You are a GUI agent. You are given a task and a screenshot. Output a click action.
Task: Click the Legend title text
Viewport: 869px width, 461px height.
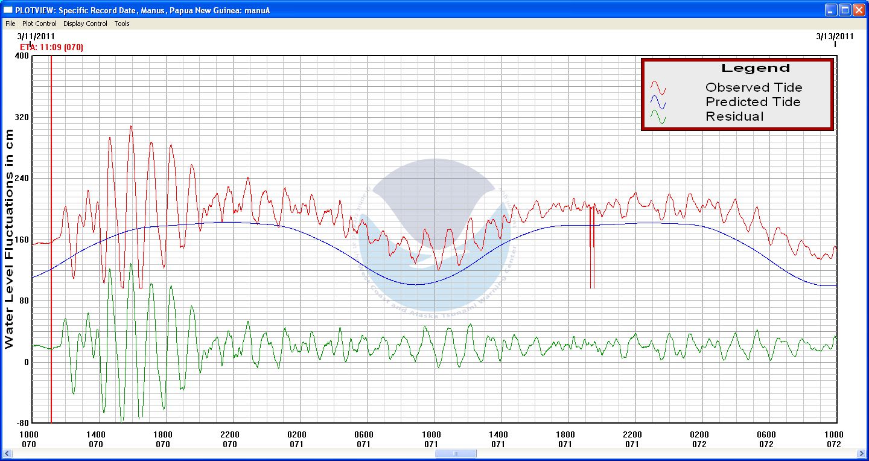click(756, 68)
